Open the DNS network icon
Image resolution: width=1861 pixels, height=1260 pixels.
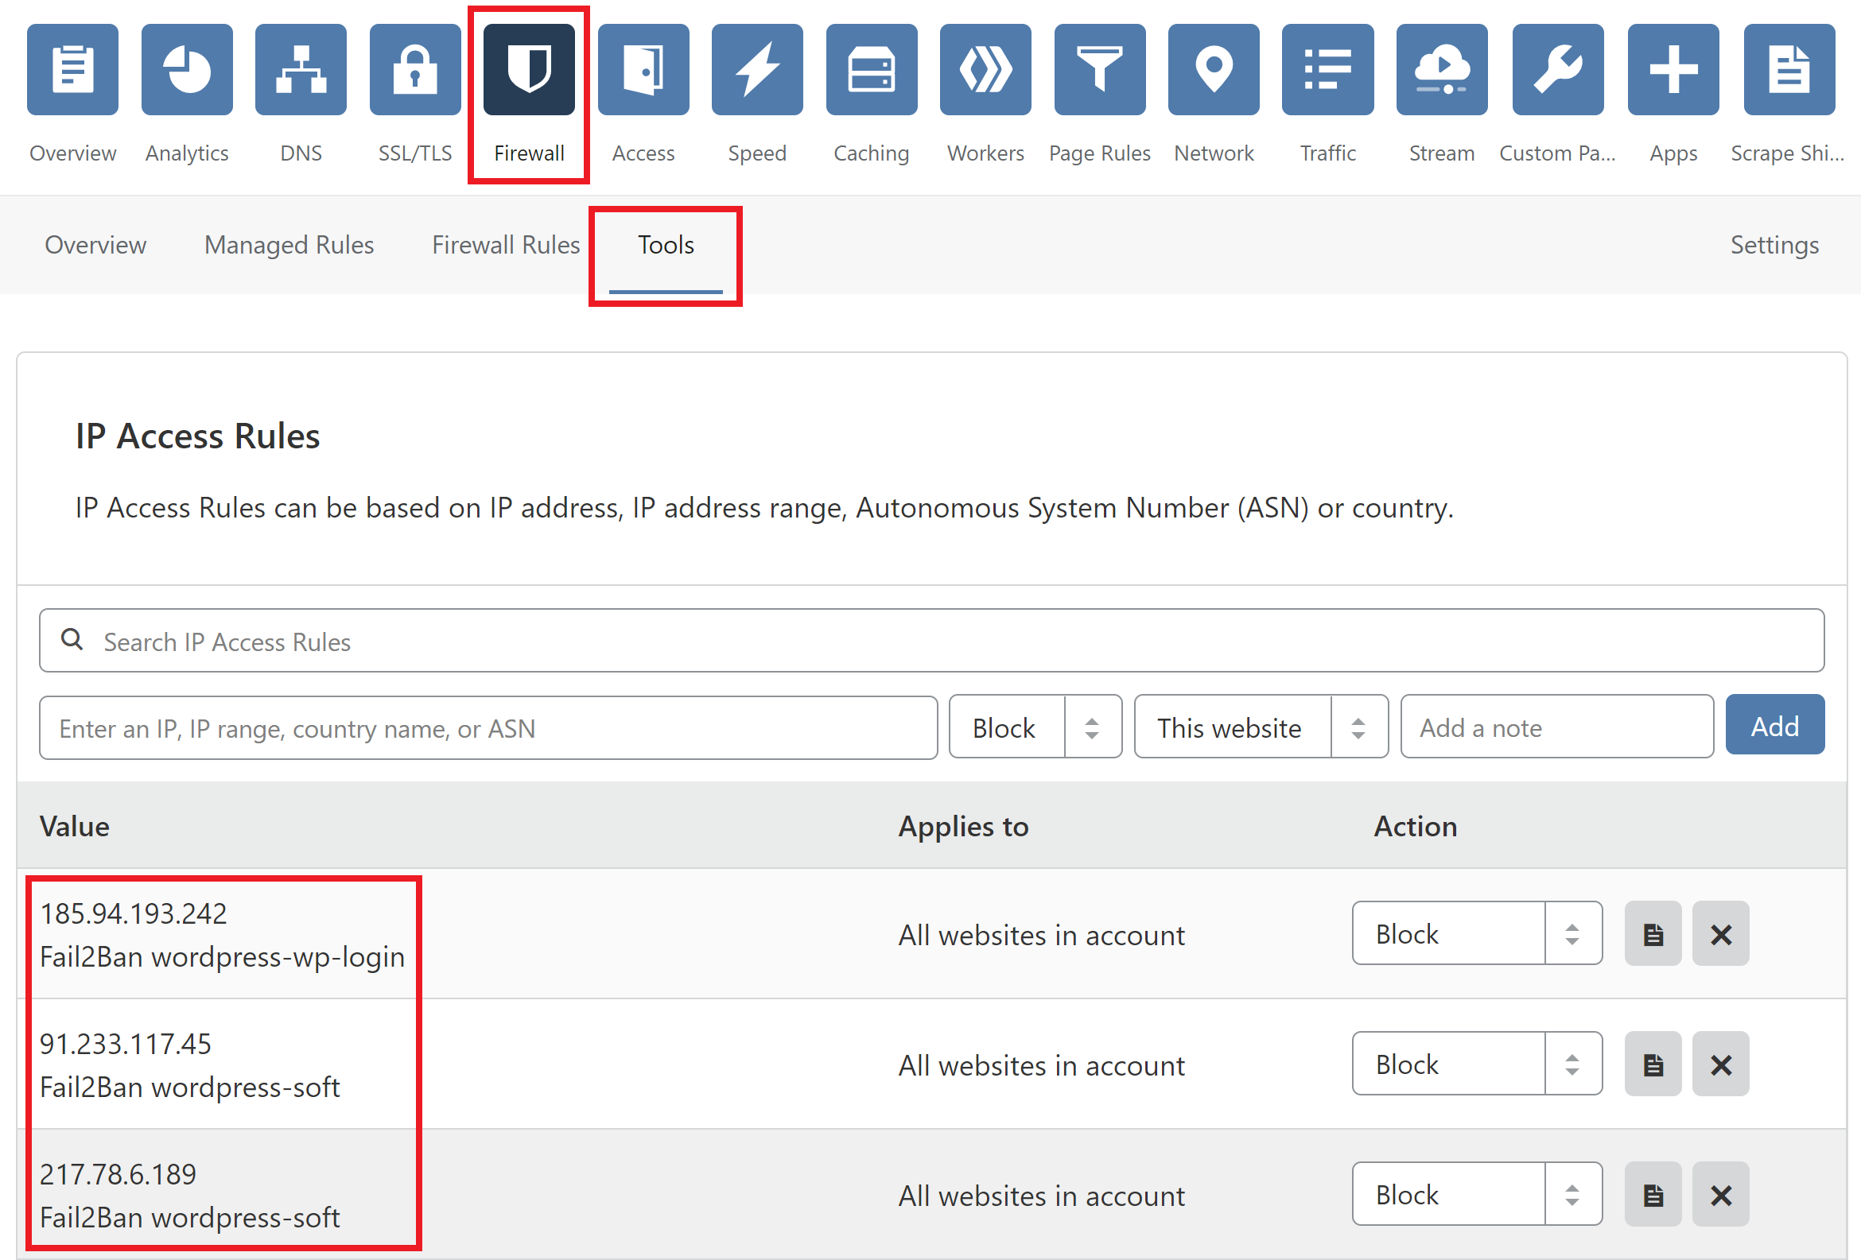301,70
